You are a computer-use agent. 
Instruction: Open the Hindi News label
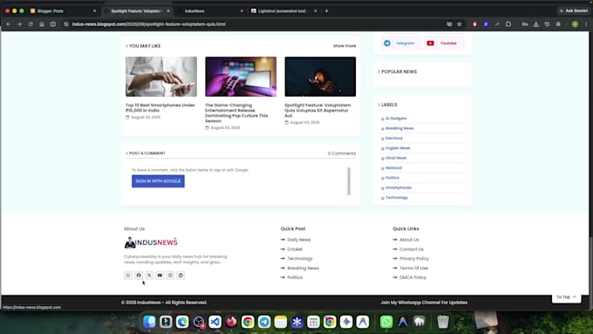click(x=396, y=158)
